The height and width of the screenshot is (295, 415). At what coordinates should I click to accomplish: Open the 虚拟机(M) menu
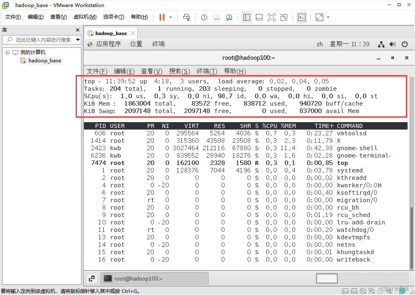[x=85, y=17]
